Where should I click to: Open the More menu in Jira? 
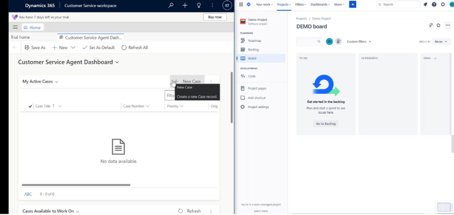(x=339, y=4)
